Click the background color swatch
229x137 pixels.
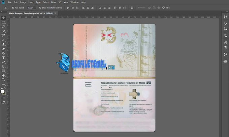click(x=4, y=93)
